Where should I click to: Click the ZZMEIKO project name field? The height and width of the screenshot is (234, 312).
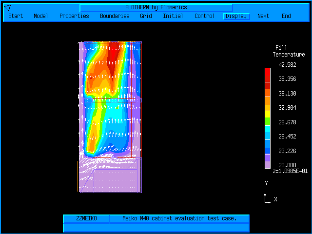(86, 219)
